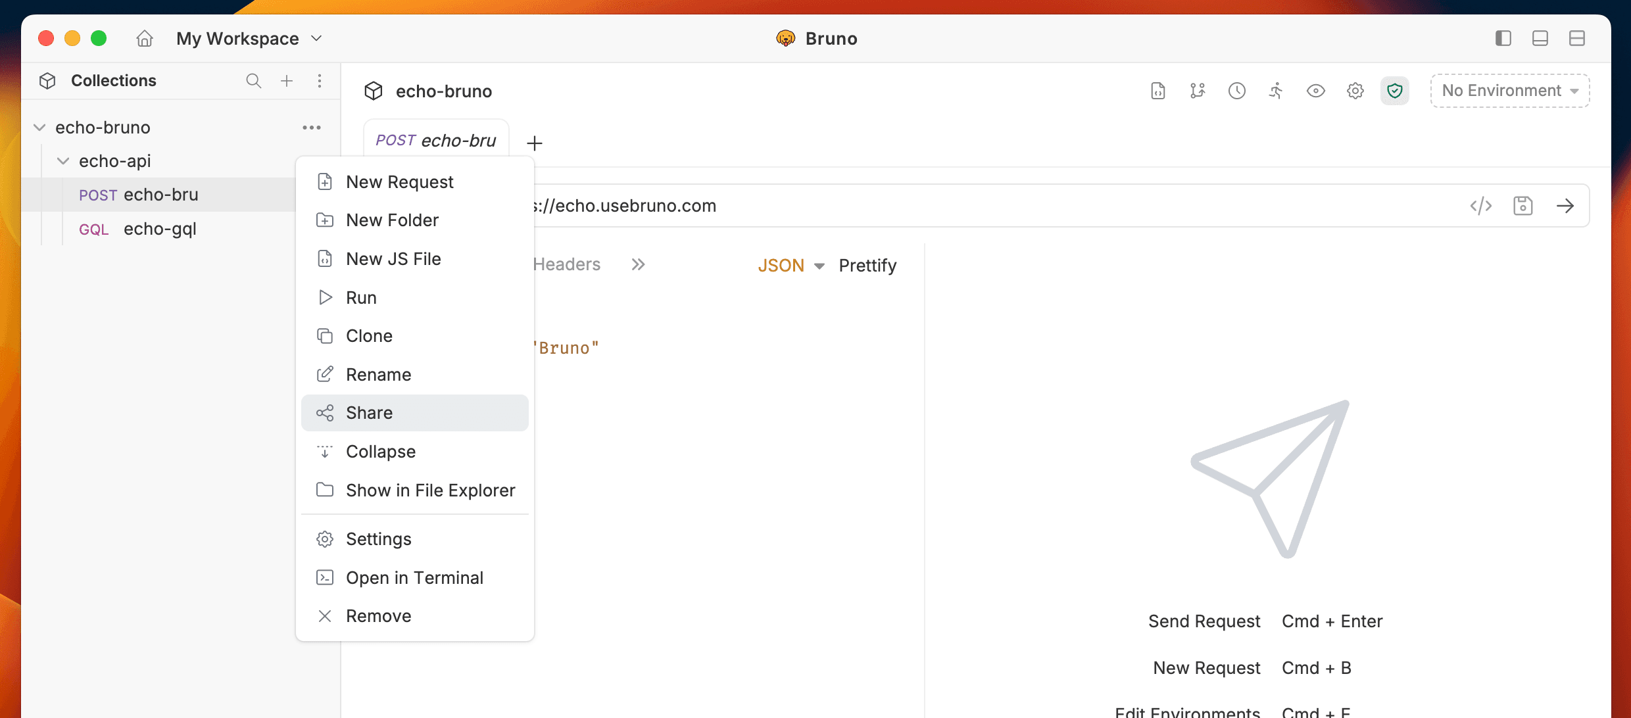Collapse the echo-api folder

[x=62, y=160]
